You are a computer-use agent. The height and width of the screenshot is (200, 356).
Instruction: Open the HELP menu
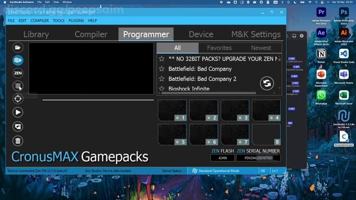92,21
